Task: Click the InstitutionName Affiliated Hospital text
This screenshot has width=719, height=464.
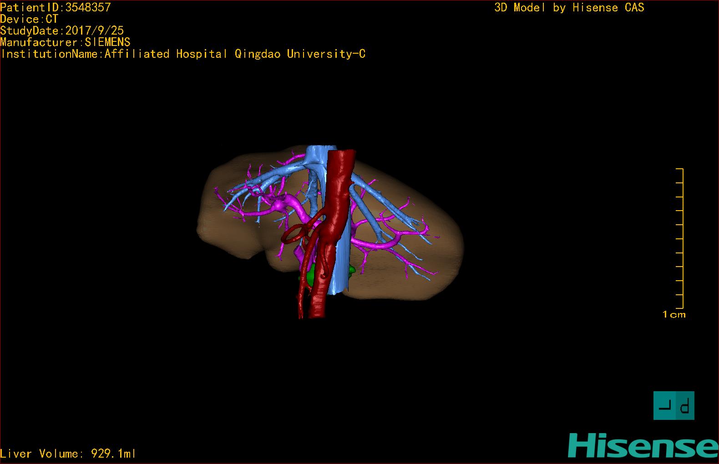Action: click(x=183, y=54)
